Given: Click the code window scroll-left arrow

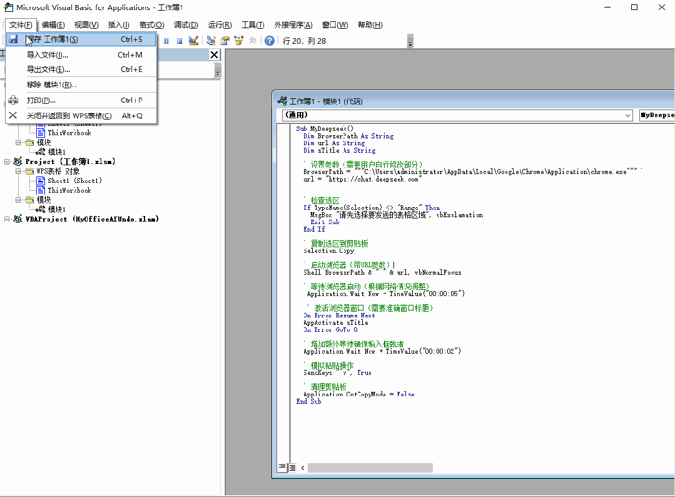Looking at the screenshot, I should tap(303, 468).
